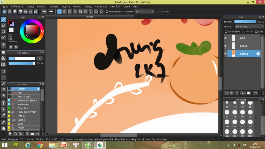This screenshot has width=265, height=149.
Task: Enable Bảo vệ alpha checkbox
Action: [226, 32]
